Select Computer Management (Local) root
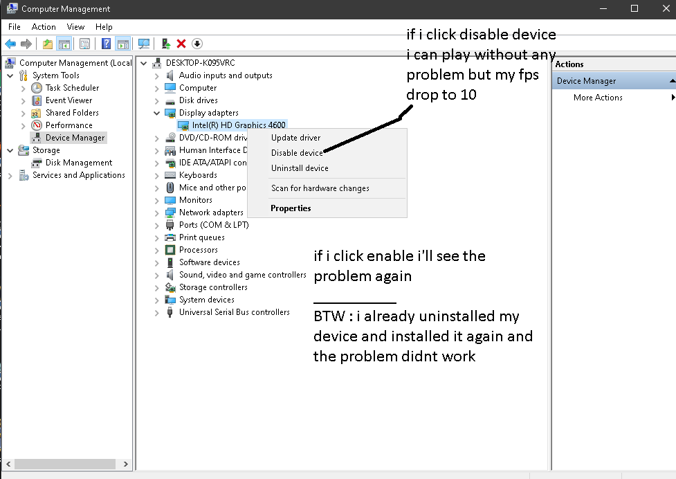Screen dimensions: 676x479 coord(75,63)
